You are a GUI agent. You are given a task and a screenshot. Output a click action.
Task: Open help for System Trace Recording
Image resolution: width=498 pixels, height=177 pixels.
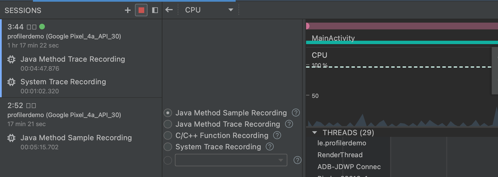[270, 147]
